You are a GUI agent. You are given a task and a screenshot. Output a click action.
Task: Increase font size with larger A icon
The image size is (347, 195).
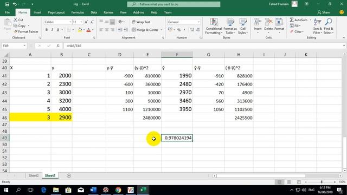coord(86,22)
